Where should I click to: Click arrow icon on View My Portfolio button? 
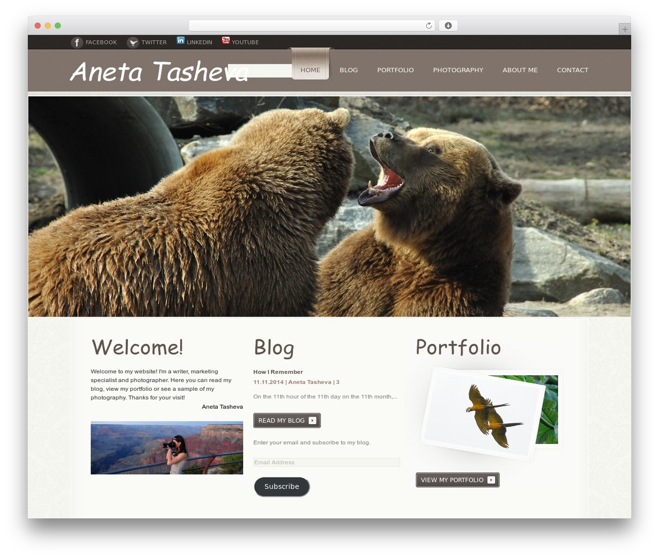point(491,480)
